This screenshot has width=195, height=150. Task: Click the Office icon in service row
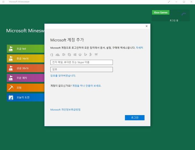tap(52, 55)
